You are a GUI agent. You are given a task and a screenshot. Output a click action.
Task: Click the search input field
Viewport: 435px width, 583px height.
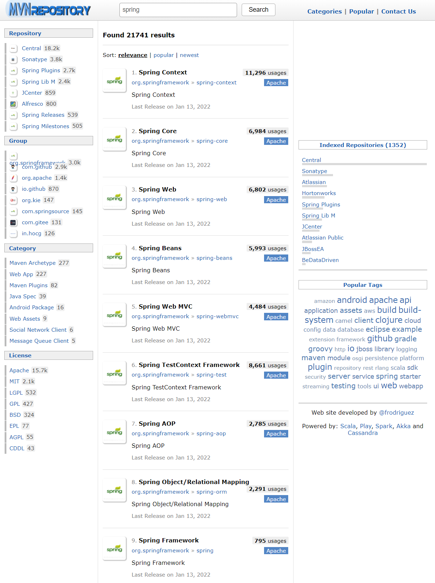[x=178, y=10]
